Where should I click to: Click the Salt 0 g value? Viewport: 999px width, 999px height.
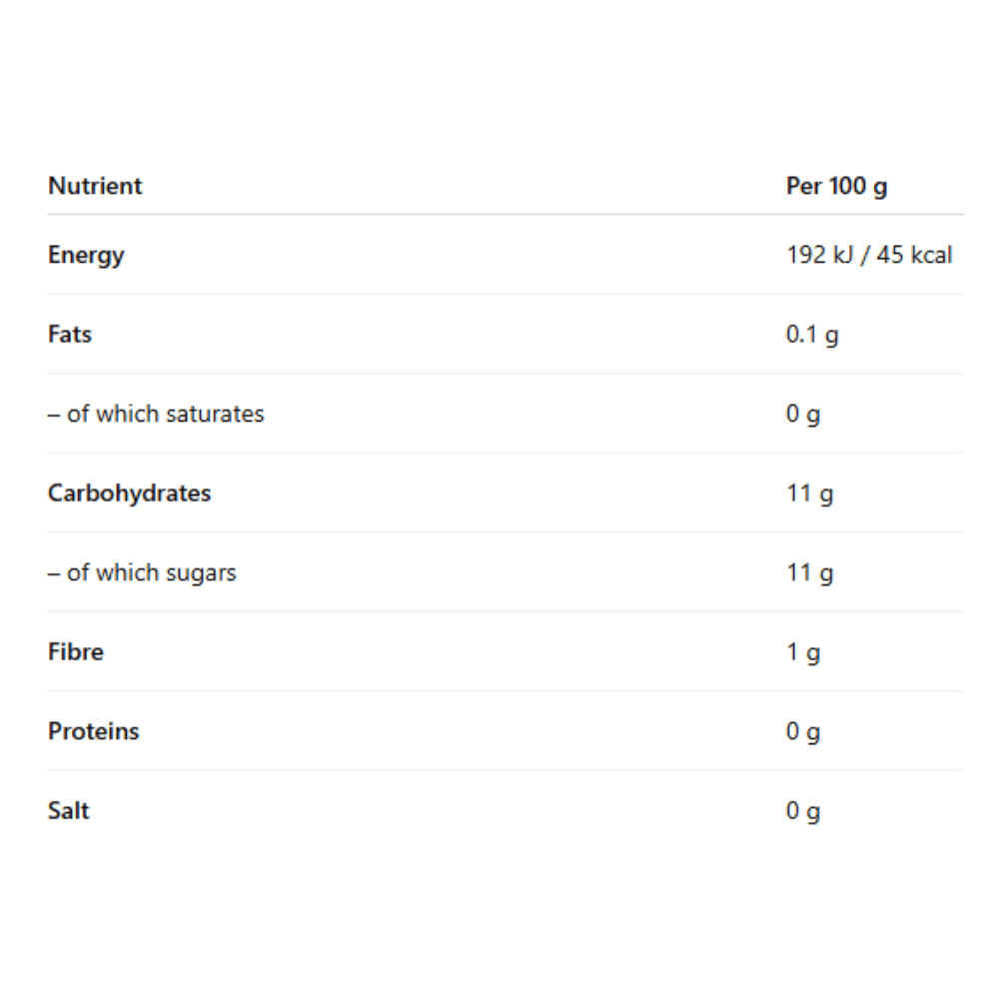coord(802,811)
